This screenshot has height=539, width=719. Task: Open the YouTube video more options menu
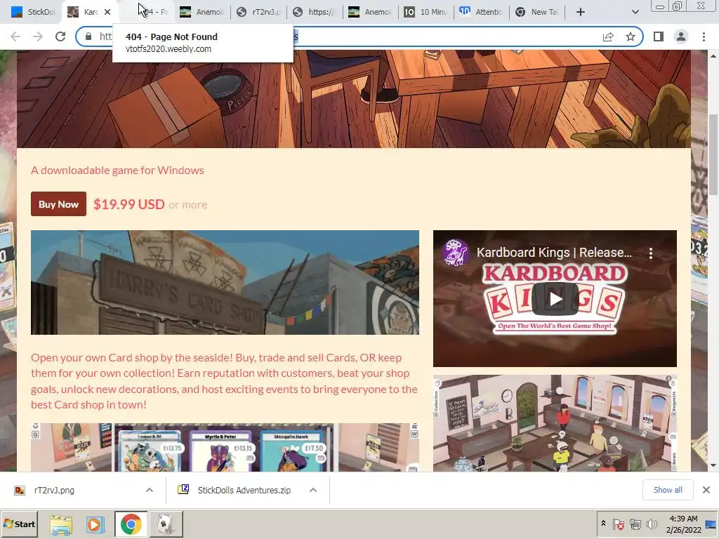pyautogui.click(x=651, y=253)
